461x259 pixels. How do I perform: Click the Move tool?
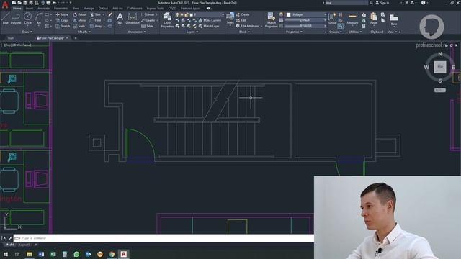[x=62, y=14]
